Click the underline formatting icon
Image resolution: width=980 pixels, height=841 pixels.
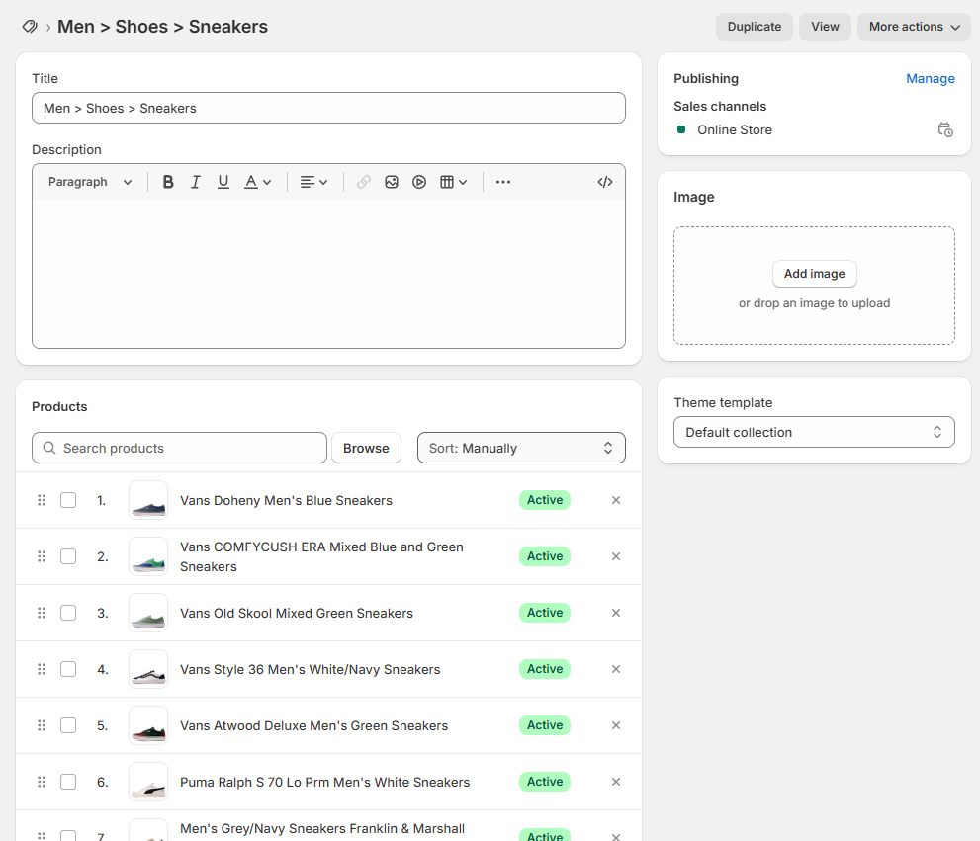[x=223, y=182]
